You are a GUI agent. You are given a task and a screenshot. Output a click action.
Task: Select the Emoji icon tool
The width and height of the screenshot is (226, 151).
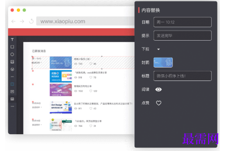pyautogui.click(x=12, y=69)
